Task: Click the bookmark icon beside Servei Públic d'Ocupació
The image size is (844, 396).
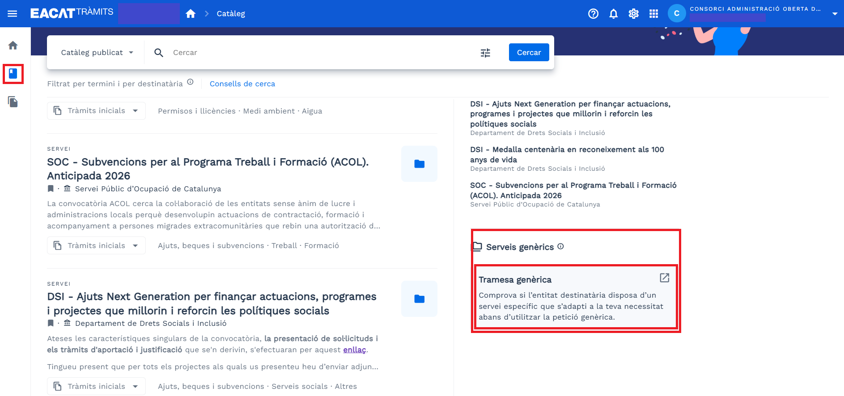Action: pos(51,189)
